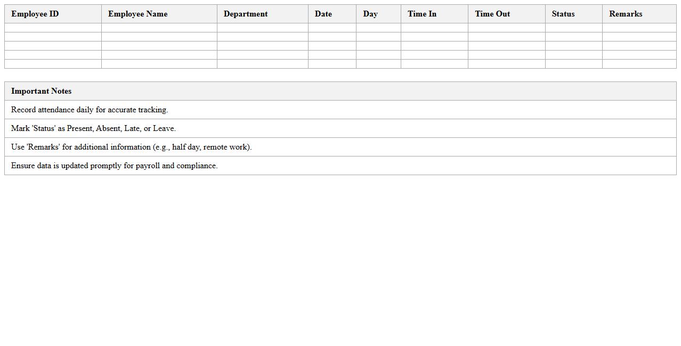Select the note about recording attendance daily
The image size is (681, 346).
90,110
